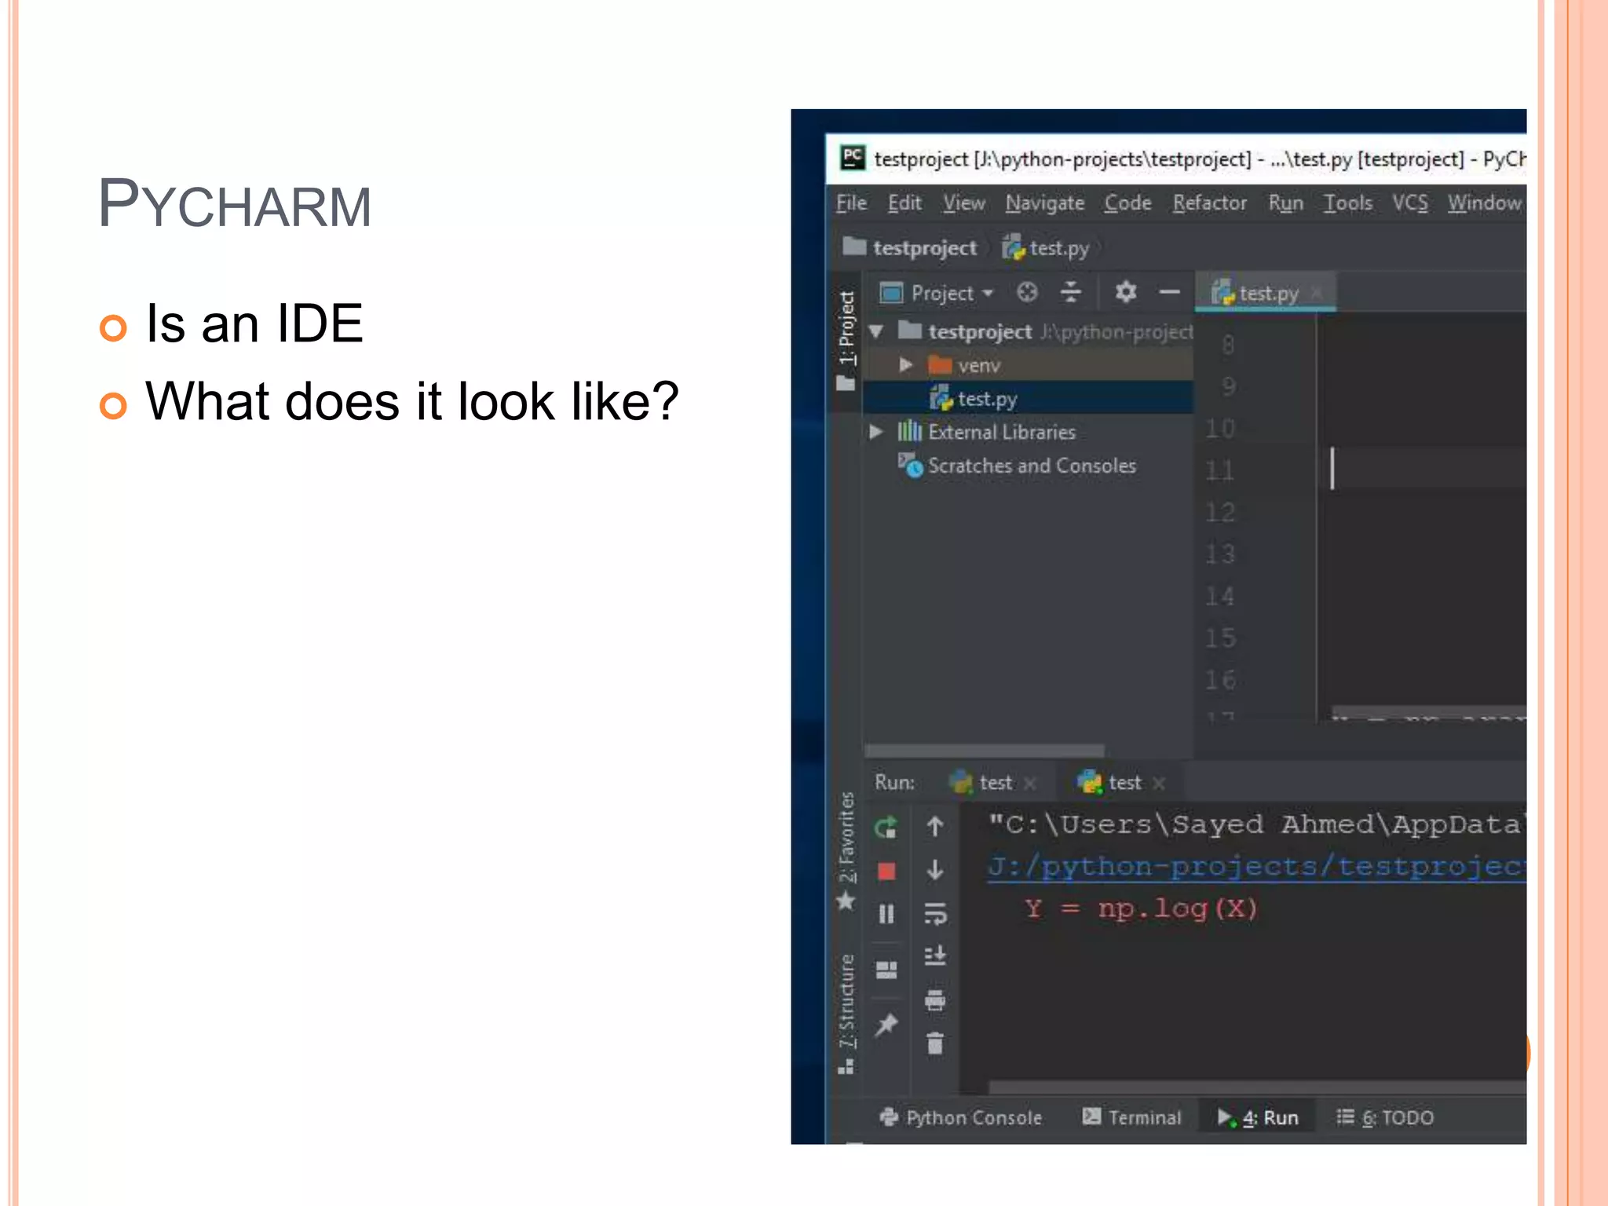
Task: Click the Print icon in Run panel
Action: pyautogui.click(x=935, y=1000)
